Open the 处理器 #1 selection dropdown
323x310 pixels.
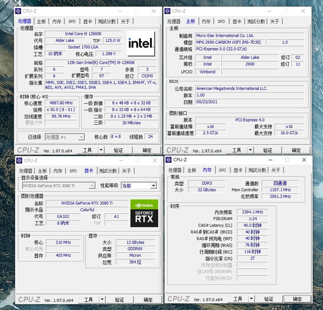pos(81,137)
